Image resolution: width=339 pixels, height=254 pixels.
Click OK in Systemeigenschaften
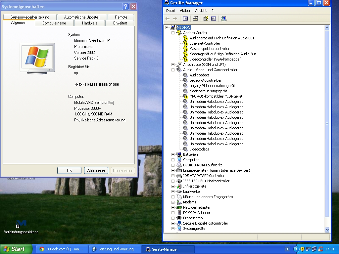(x=70, y=170)
